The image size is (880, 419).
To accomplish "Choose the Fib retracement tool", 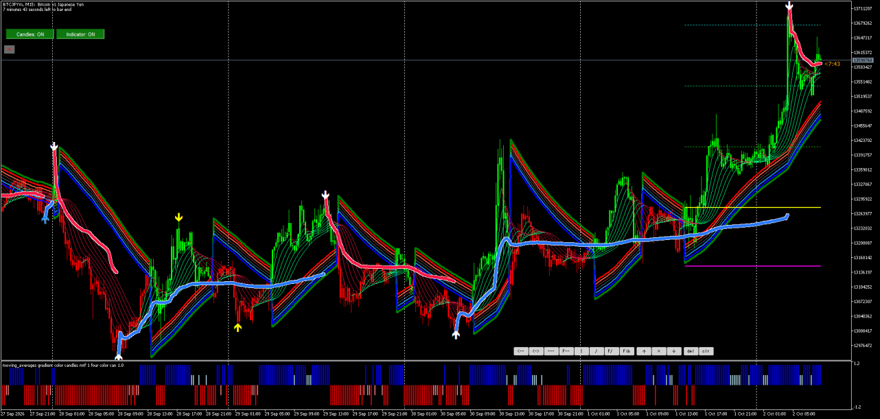I will tap(627, 351).
